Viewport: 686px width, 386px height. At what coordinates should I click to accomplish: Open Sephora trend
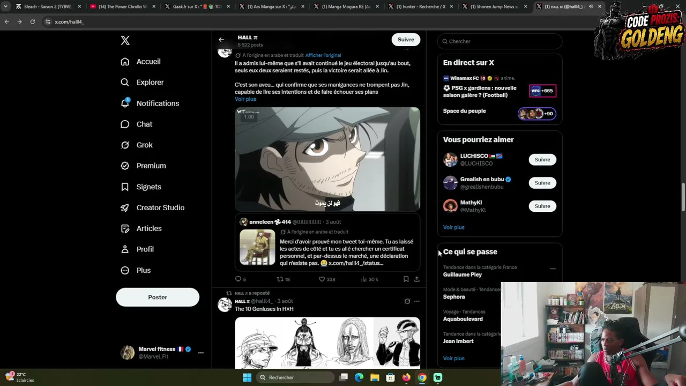click(x=454, y=297)
